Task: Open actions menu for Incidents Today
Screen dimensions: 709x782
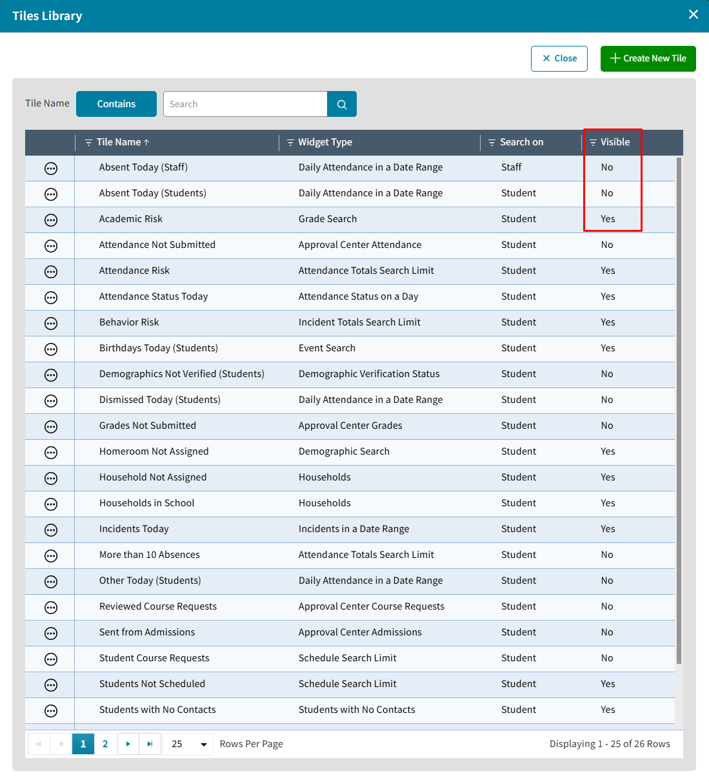Action: (x=51, y=530)
